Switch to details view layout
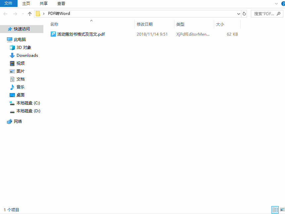This screenshot has width=285, height=214. pos(275,210)
